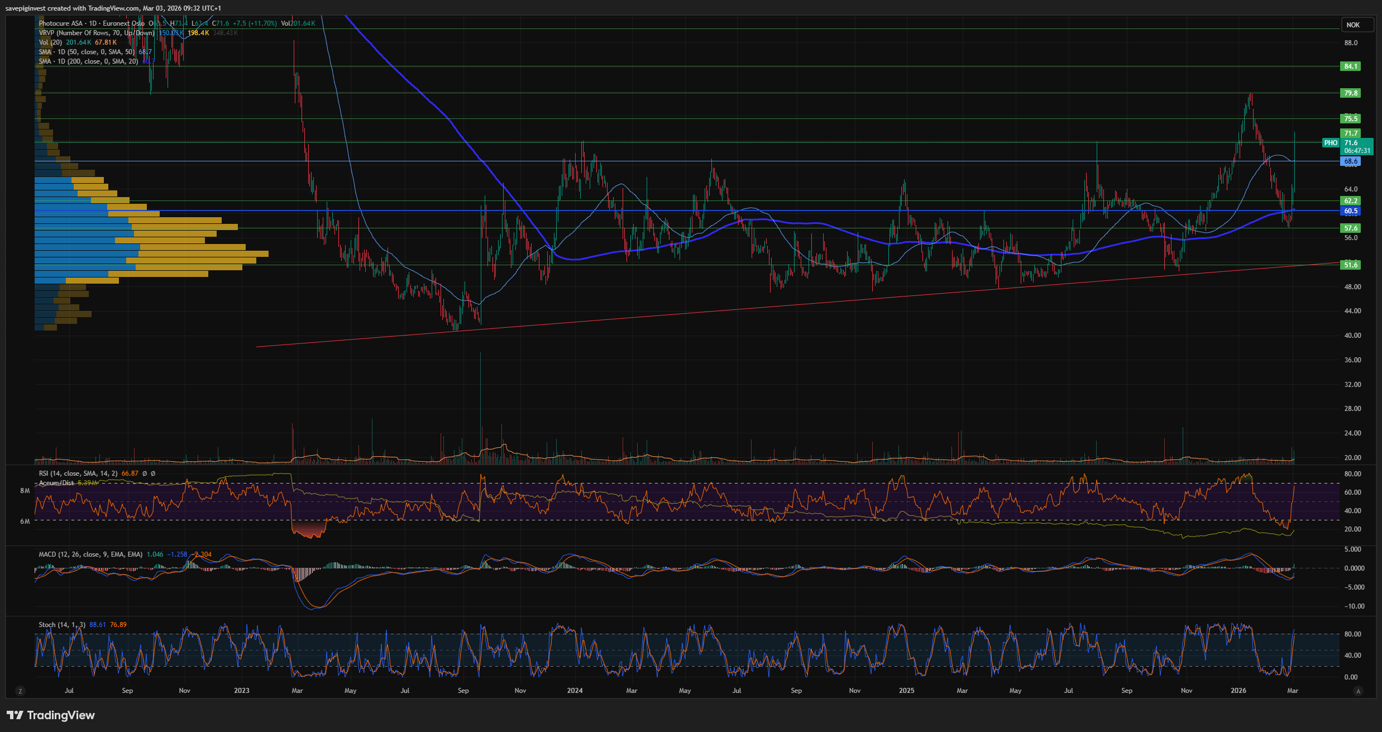Click the green 51.6 price level label
The width and height of the screenshot is (1382, 732).
(x=1350, y=265)
